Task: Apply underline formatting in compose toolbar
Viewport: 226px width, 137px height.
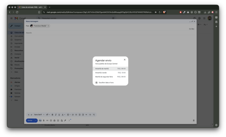Action: [59, 115]
